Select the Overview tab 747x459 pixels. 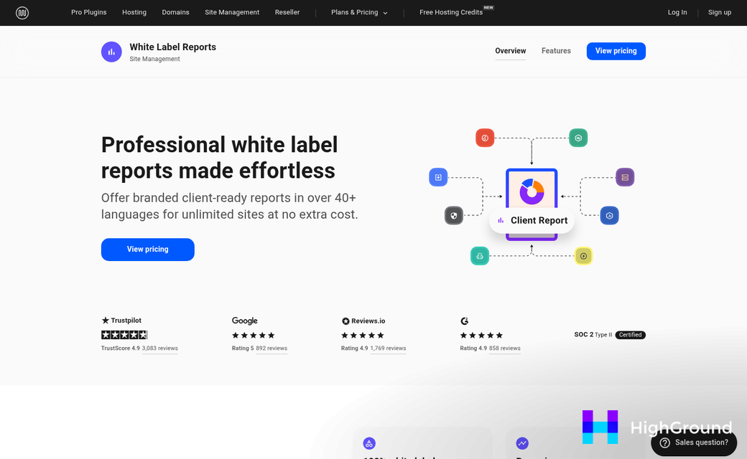click(x=510, y=51)
